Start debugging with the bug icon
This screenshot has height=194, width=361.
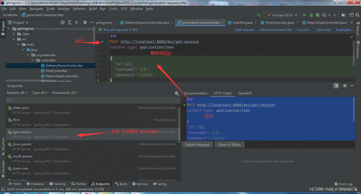311,15
